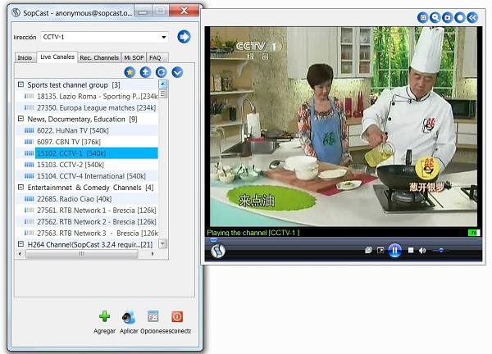
Task: Pause the video playback
Action: click(x=394, y=251)
